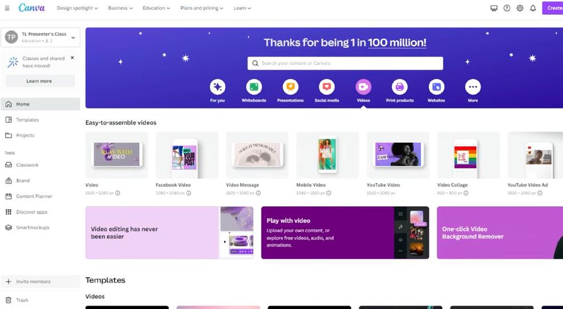563x309 pixels.
Task: Open the Trash
Action: [40, 300]
